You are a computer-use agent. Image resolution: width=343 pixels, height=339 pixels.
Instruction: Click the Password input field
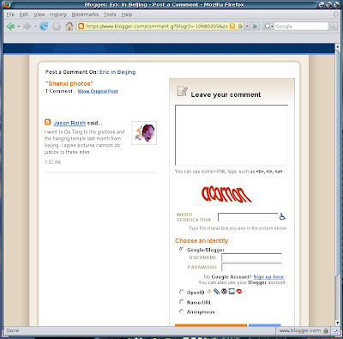point(251,267)
